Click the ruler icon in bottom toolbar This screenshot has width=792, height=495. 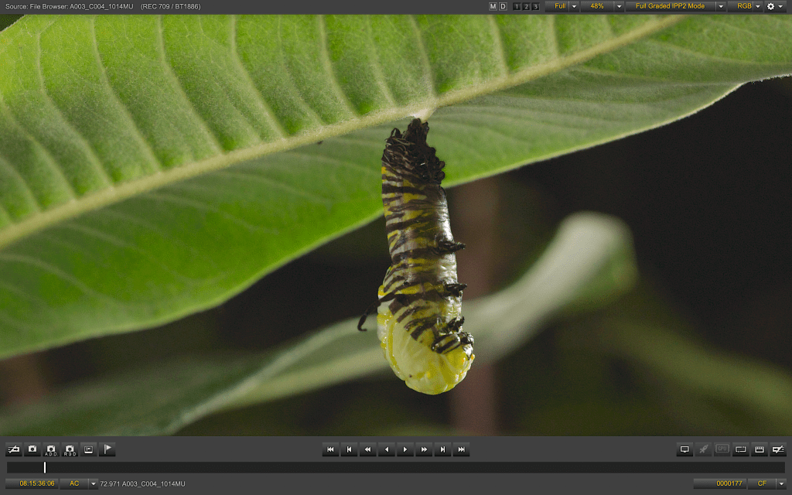pos(760,449)
